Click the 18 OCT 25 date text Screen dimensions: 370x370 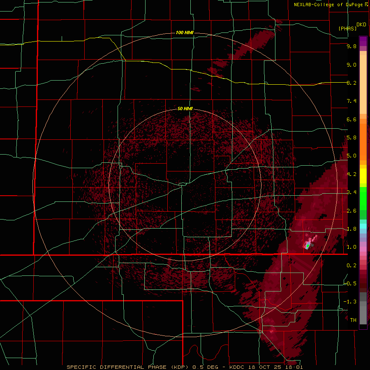pos(264,367)
